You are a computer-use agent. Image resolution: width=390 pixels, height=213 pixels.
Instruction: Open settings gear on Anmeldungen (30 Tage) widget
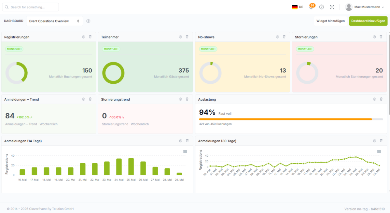pyautogui.click(x=375, y=141)
